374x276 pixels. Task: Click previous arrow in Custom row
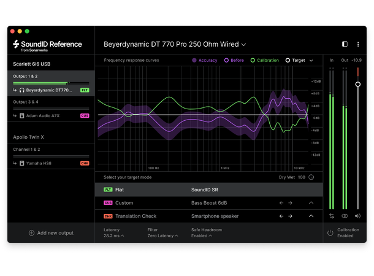(x=281, y=203)
